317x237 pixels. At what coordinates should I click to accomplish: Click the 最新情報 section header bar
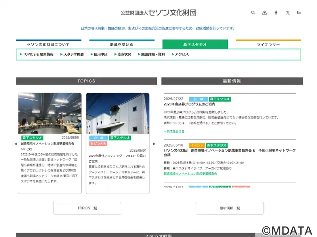232,81
